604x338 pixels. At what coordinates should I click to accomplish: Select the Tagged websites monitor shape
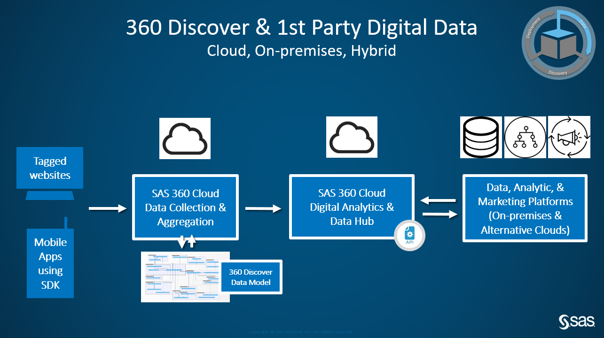click(x=50, y=169)
